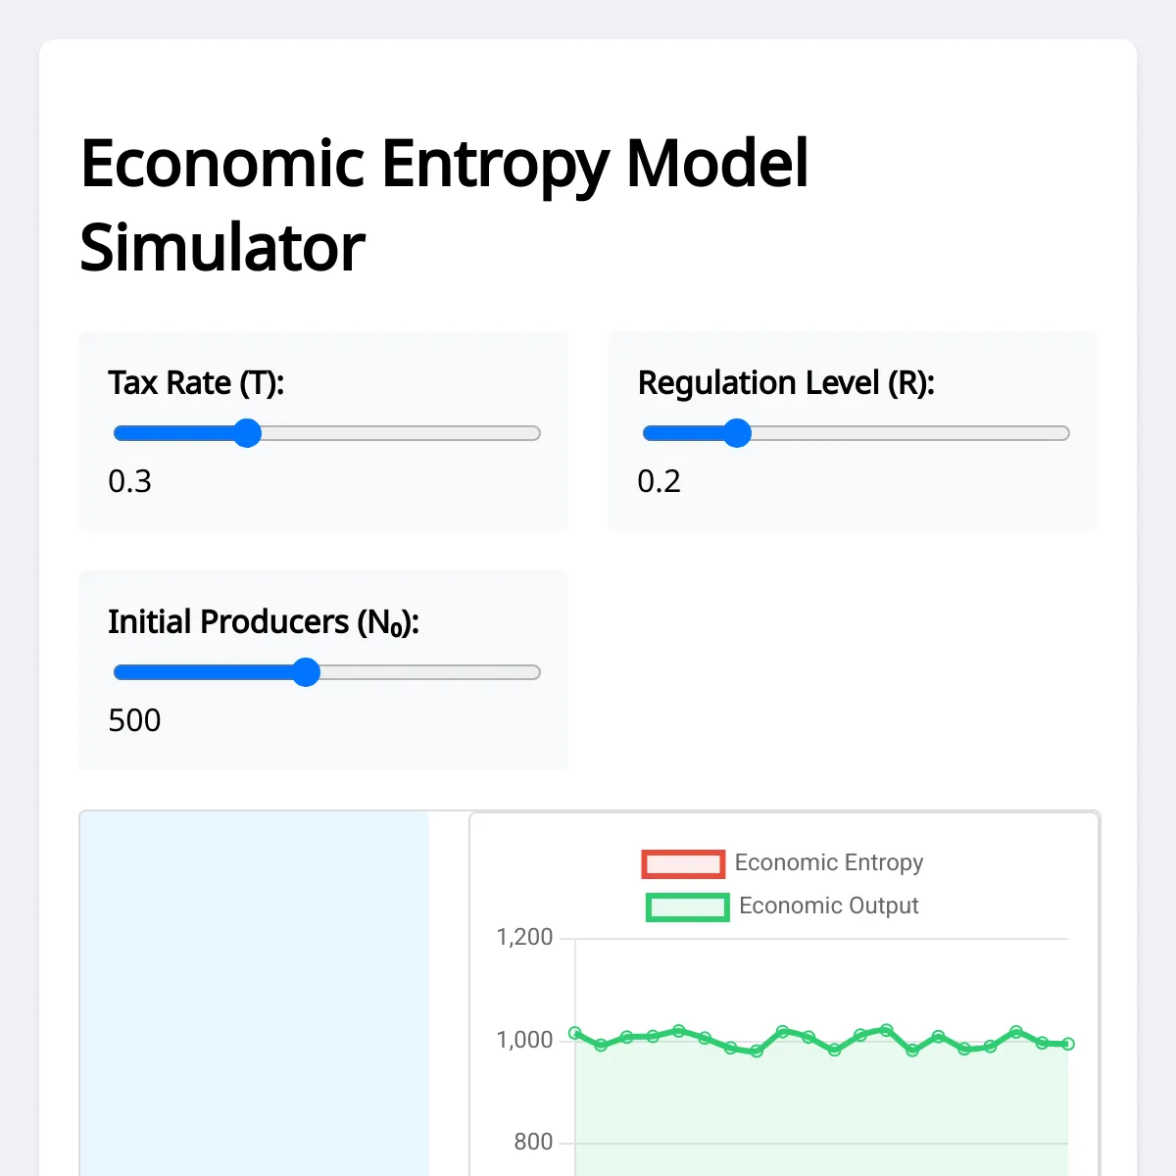
Task: Click the 1,000 gridline value on chart
Action: pos(526,1040)
